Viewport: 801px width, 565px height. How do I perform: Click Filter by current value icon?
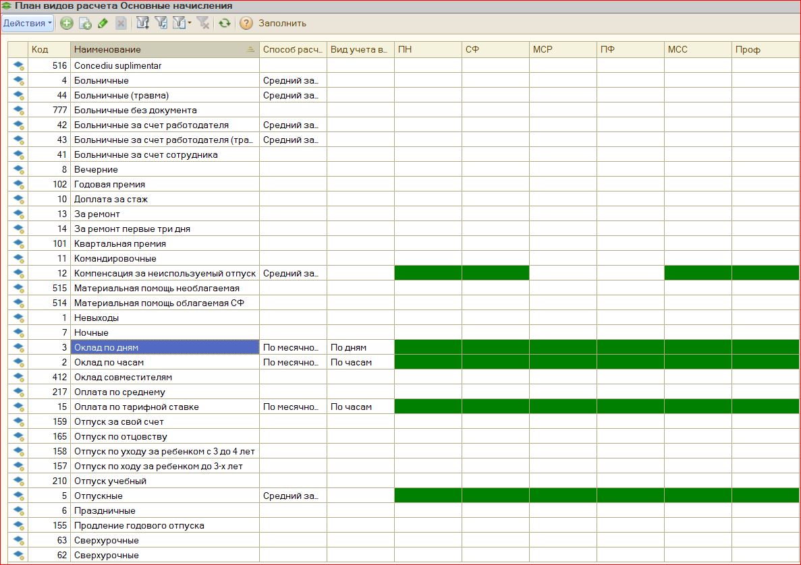click(161, 23)
